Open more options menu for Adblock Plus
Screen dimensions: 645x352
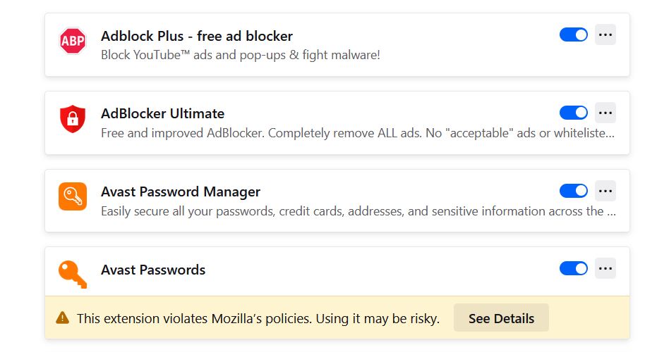[x=605, y=34]
